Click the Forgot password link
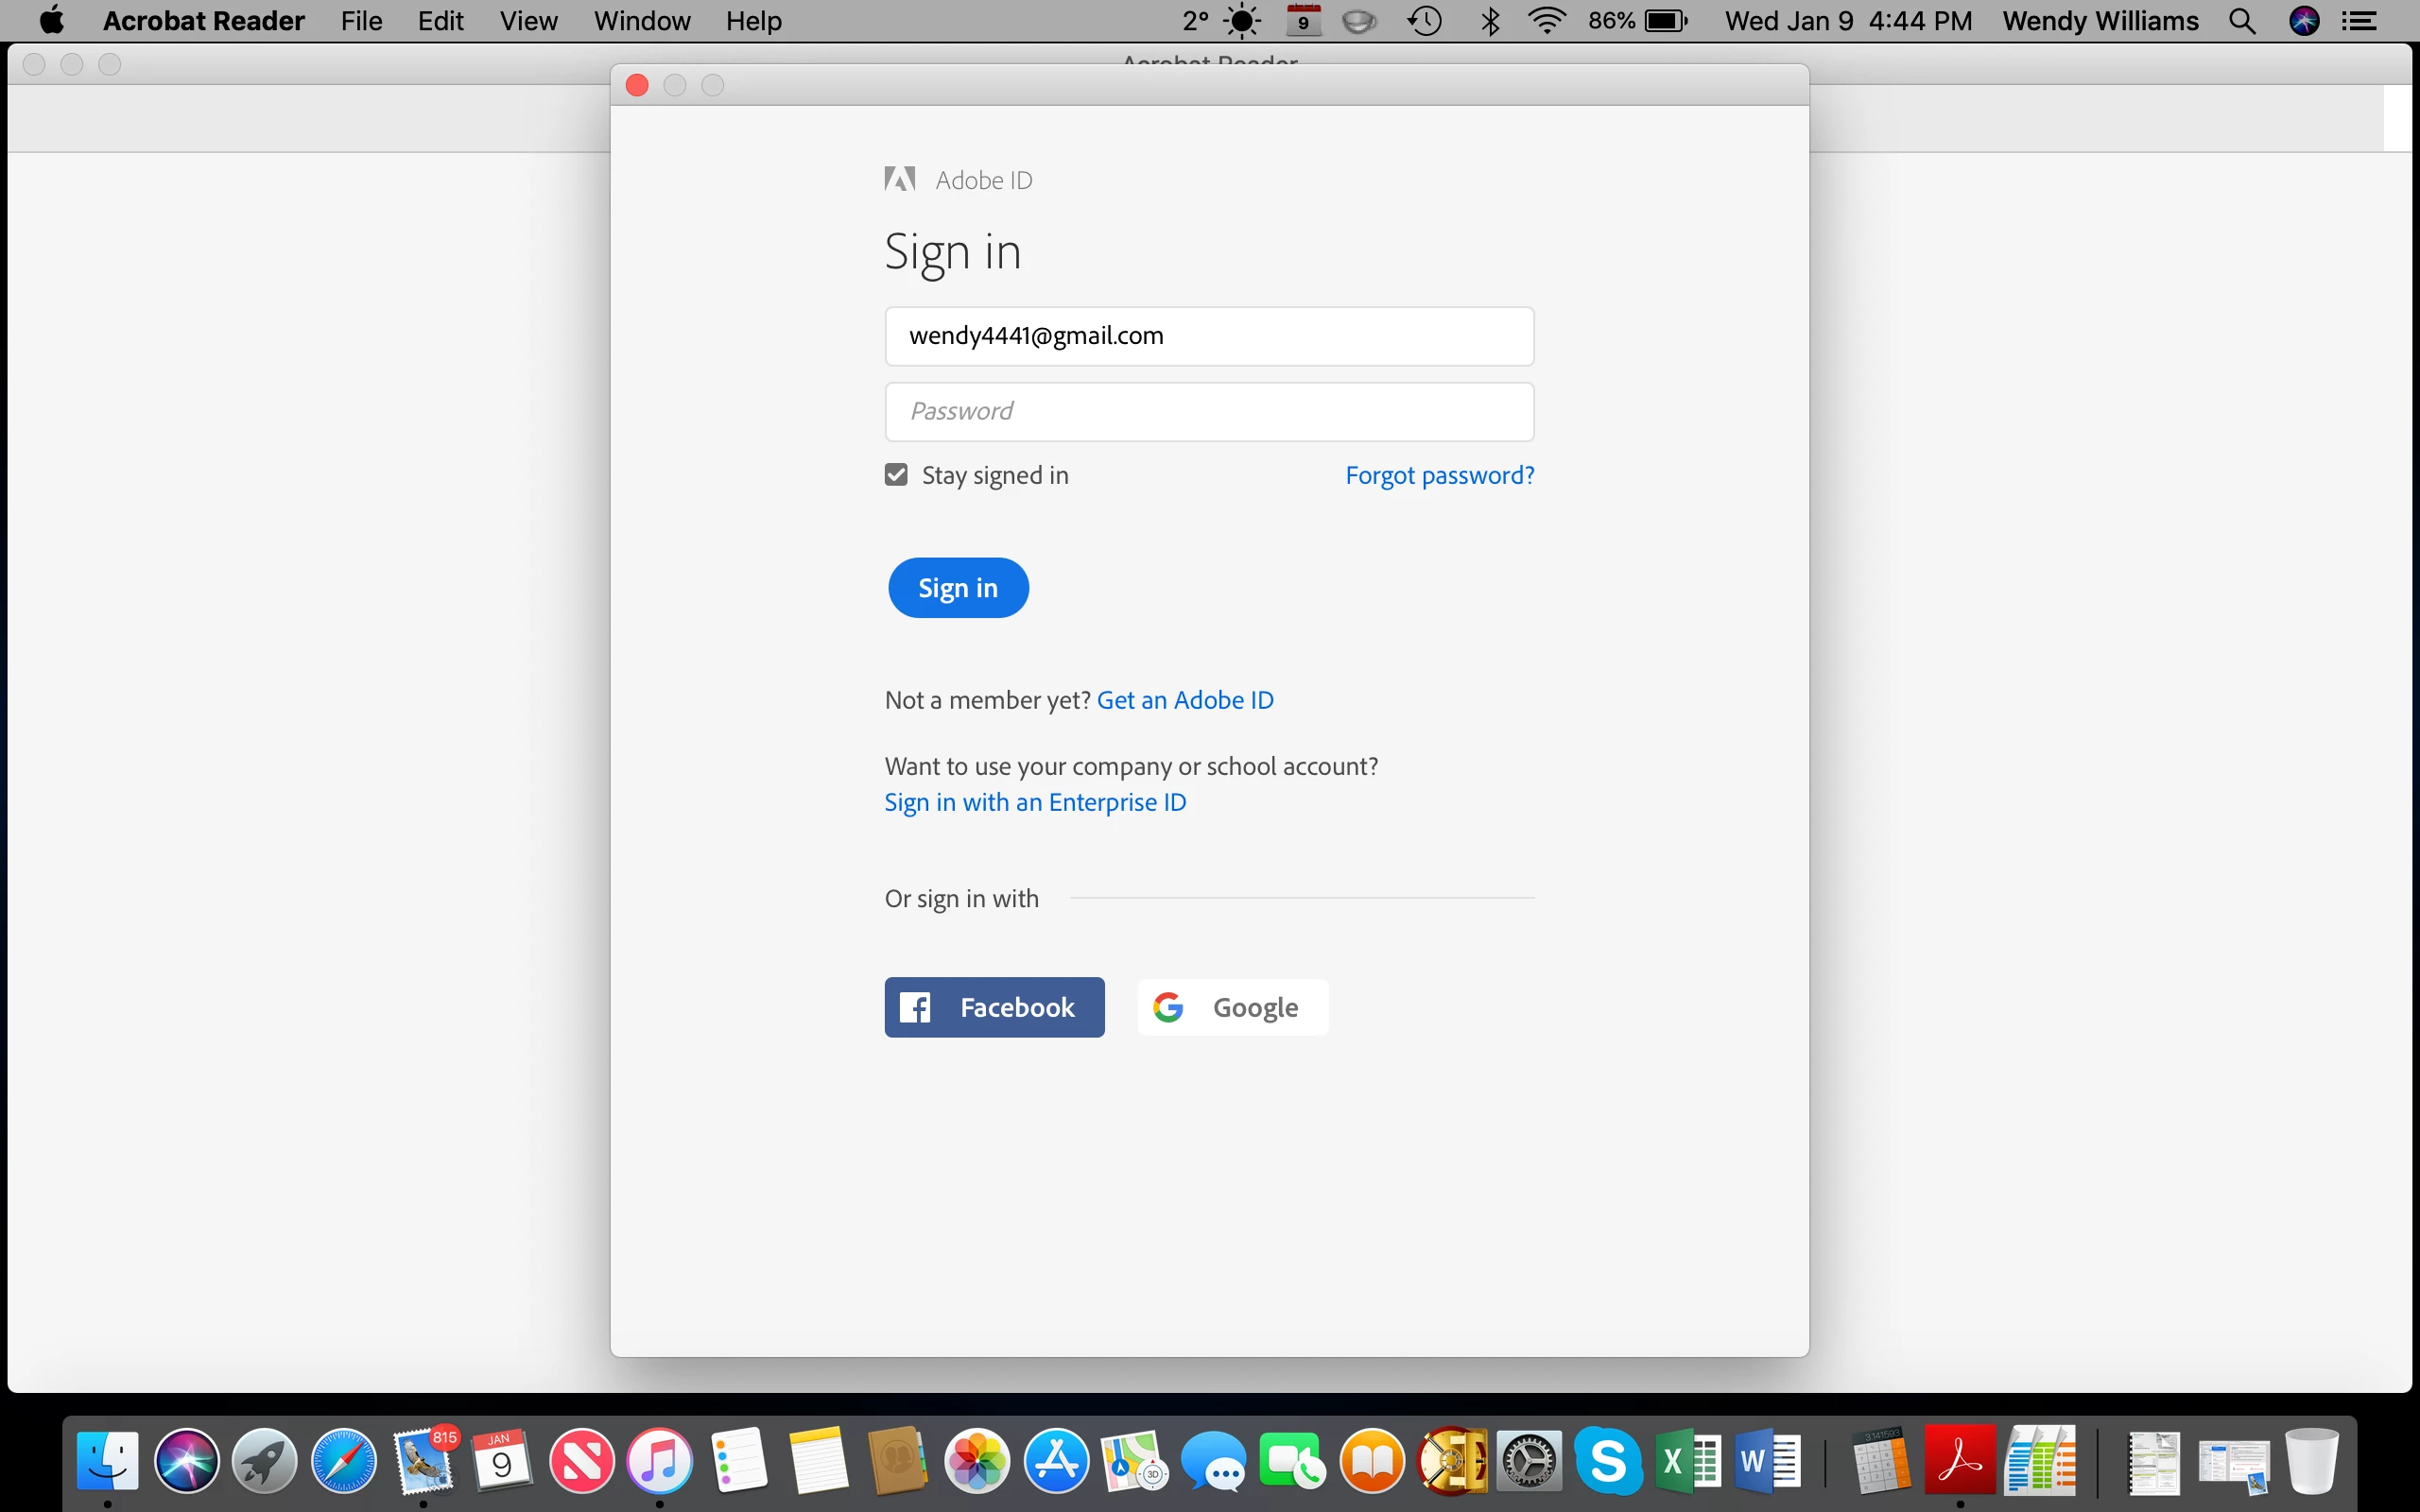The image size is (2420, 1512). click(x=1439, y=475)
